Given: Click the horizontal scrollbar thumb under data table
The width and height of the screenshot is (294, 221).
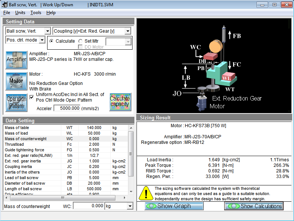Looking at the screenshot, I should coord(63,198).
